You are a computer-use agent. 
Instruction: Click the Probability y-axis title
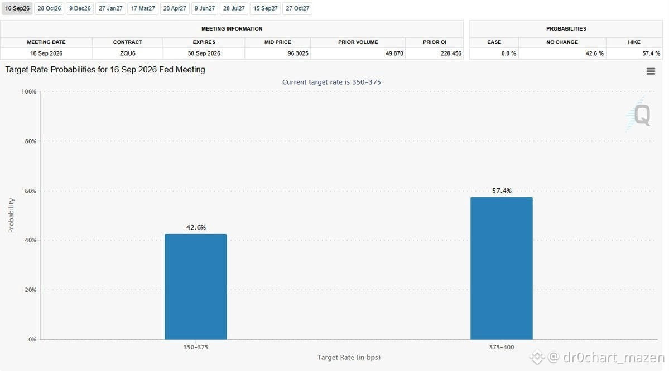(x=11, y=216)
